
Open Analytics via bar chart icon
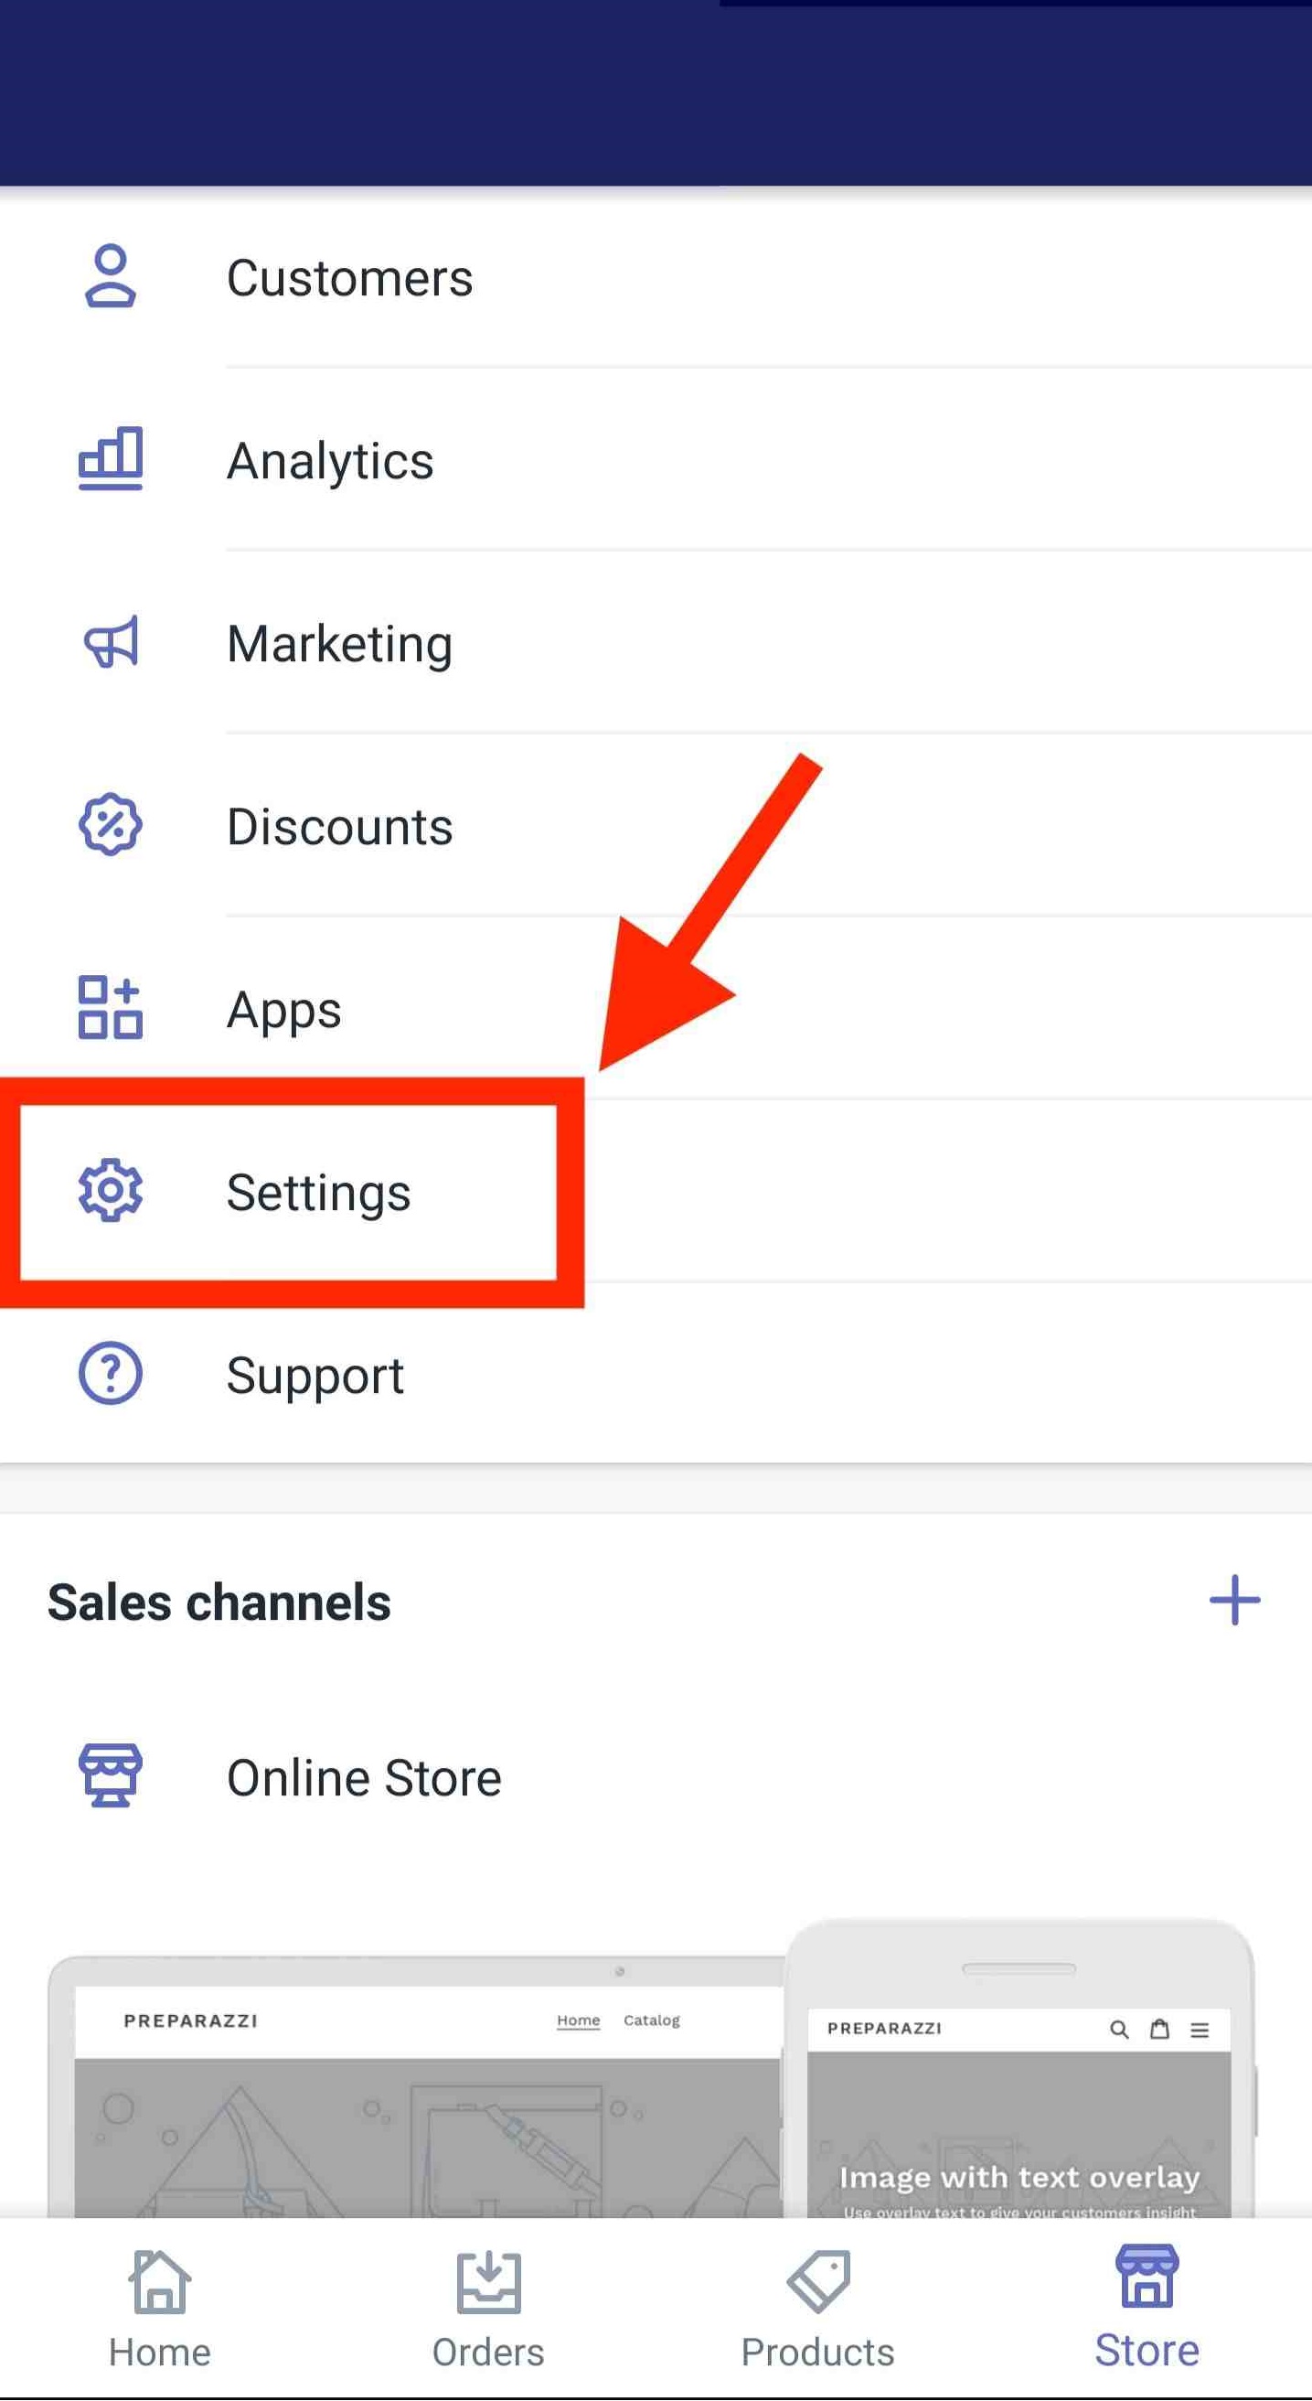(110, 458)
